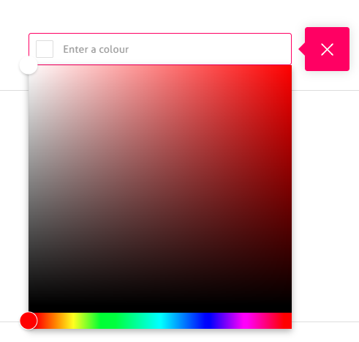Pick black along the bottom edge of the gradient
The image size is (359, 342).
(x=160, y=310)
